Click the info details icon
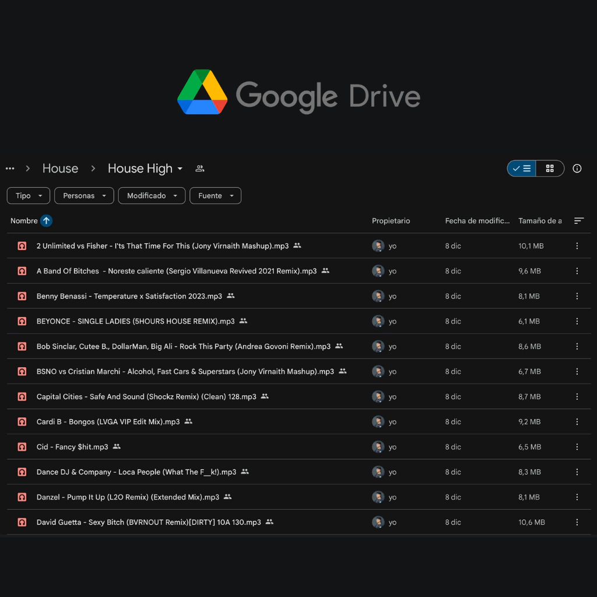 [577, 168]
